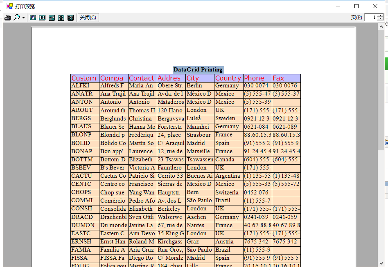Click the page number input field
This screenshot has width=388, height=270.
click(371, 17)
